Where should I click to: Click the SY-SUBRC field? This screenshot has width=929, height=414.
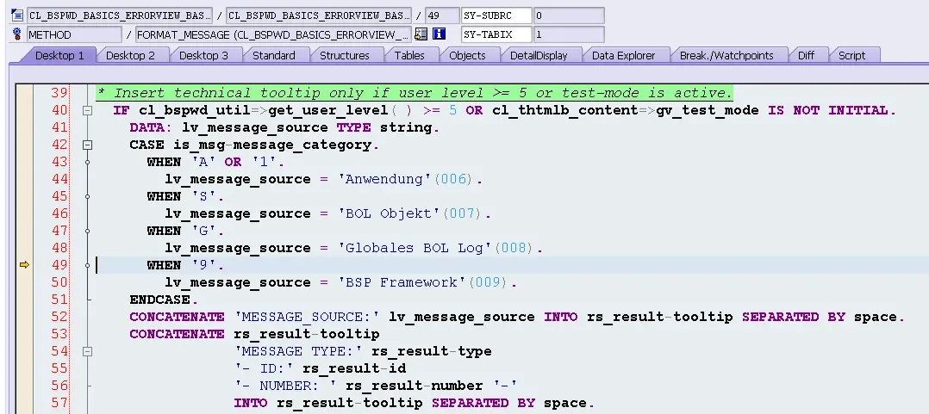(496, 15)
